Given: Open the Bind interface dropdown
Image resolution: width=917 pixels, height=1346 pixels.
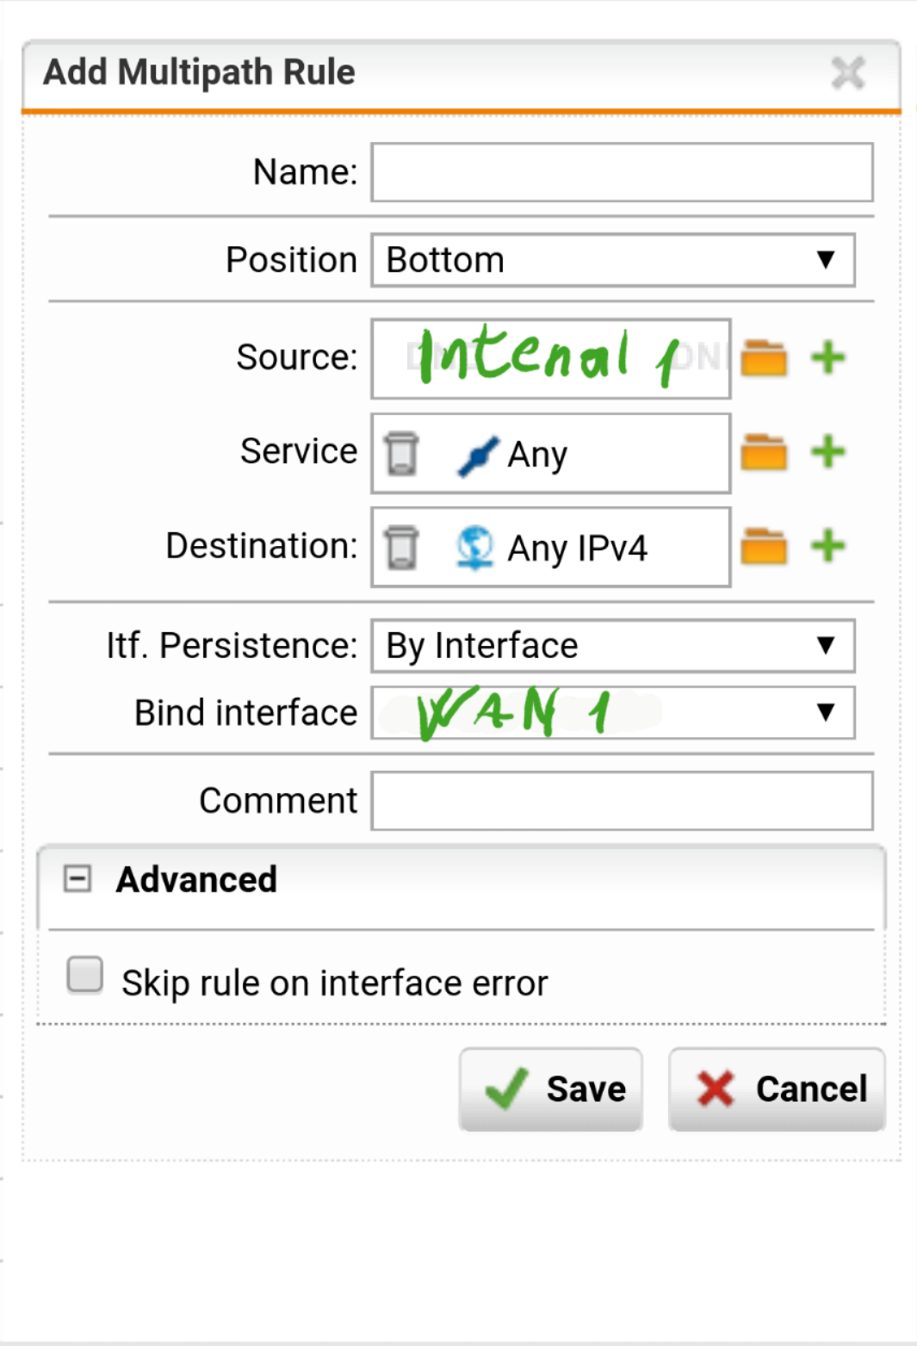Looking at the screenshot, I should pyautogui.click(x=613, y=713).
